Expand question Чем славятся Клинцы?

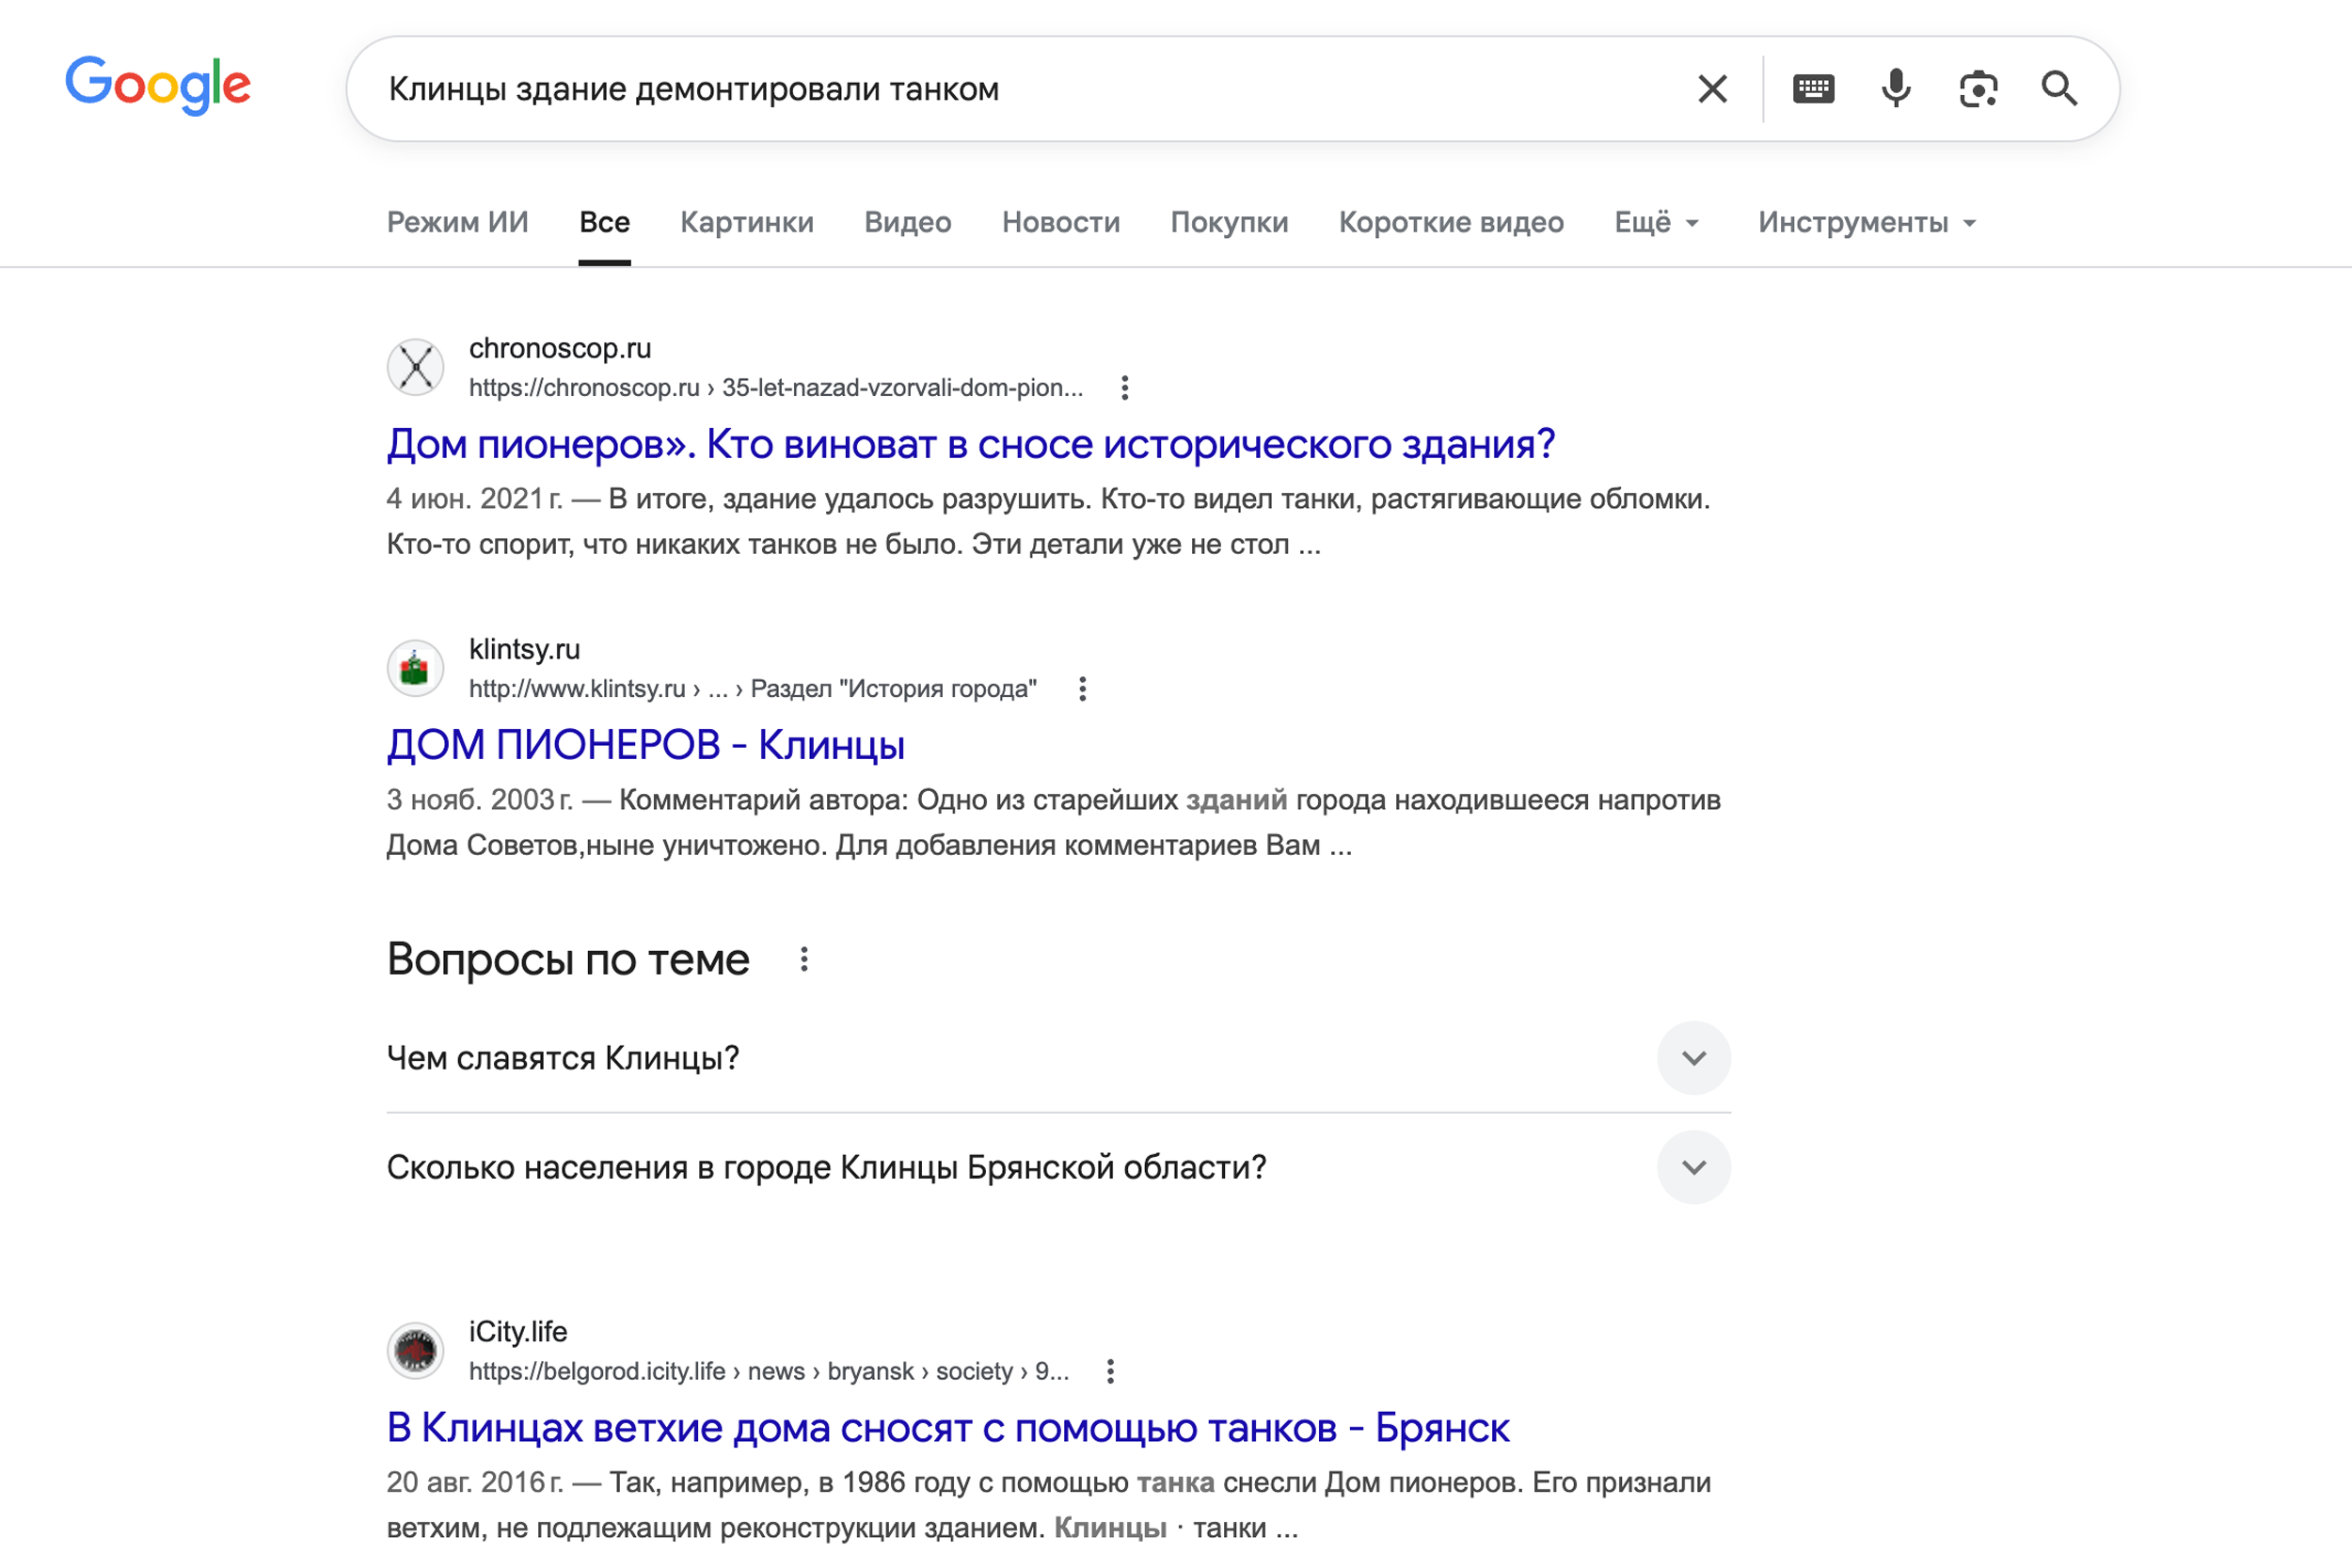coord(1693,1058)
